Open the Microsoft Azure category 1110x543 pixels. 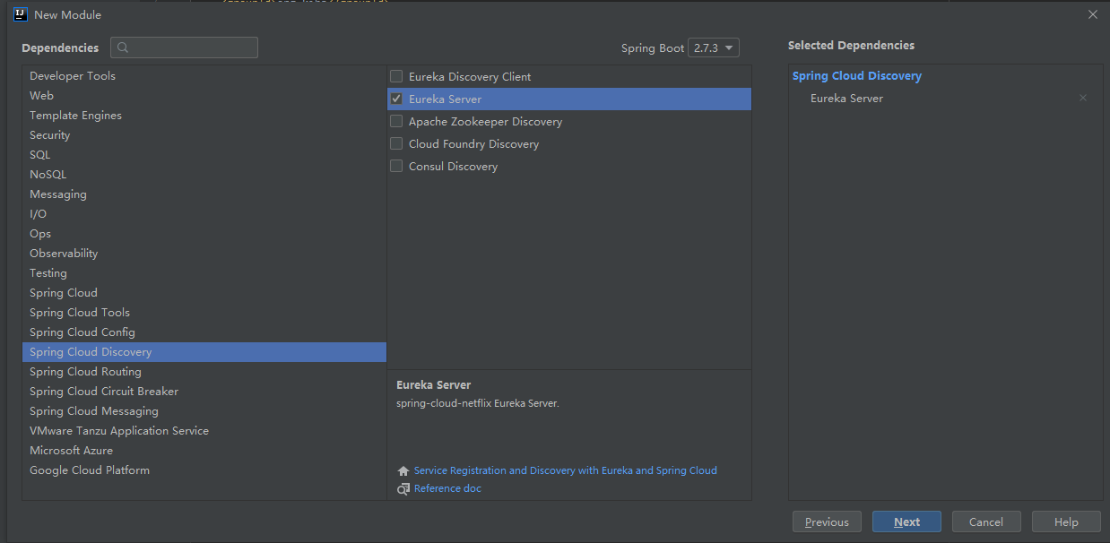[204, 451]
